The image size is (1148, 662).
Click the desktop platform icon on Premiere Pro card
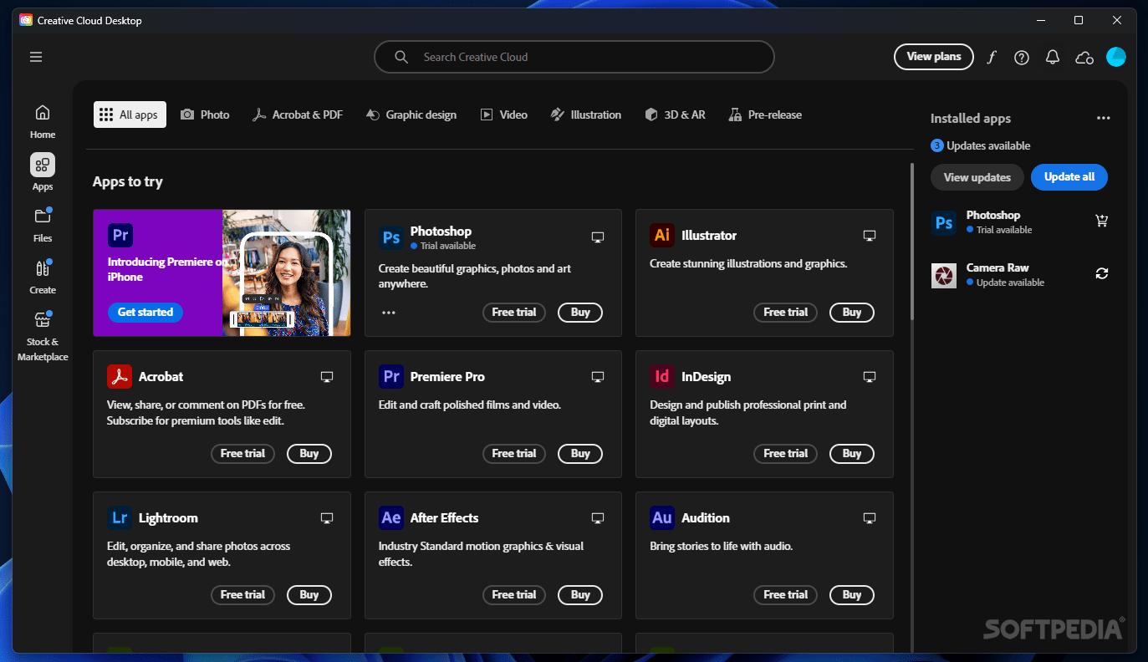click(598, 377)
